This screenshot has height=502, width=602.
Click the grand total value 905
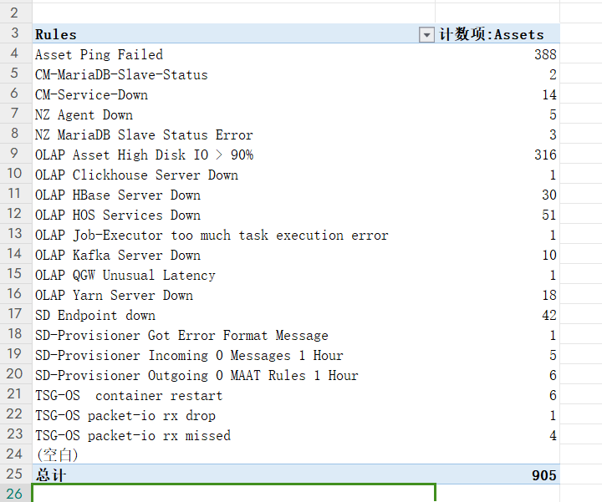click(543, 475)
